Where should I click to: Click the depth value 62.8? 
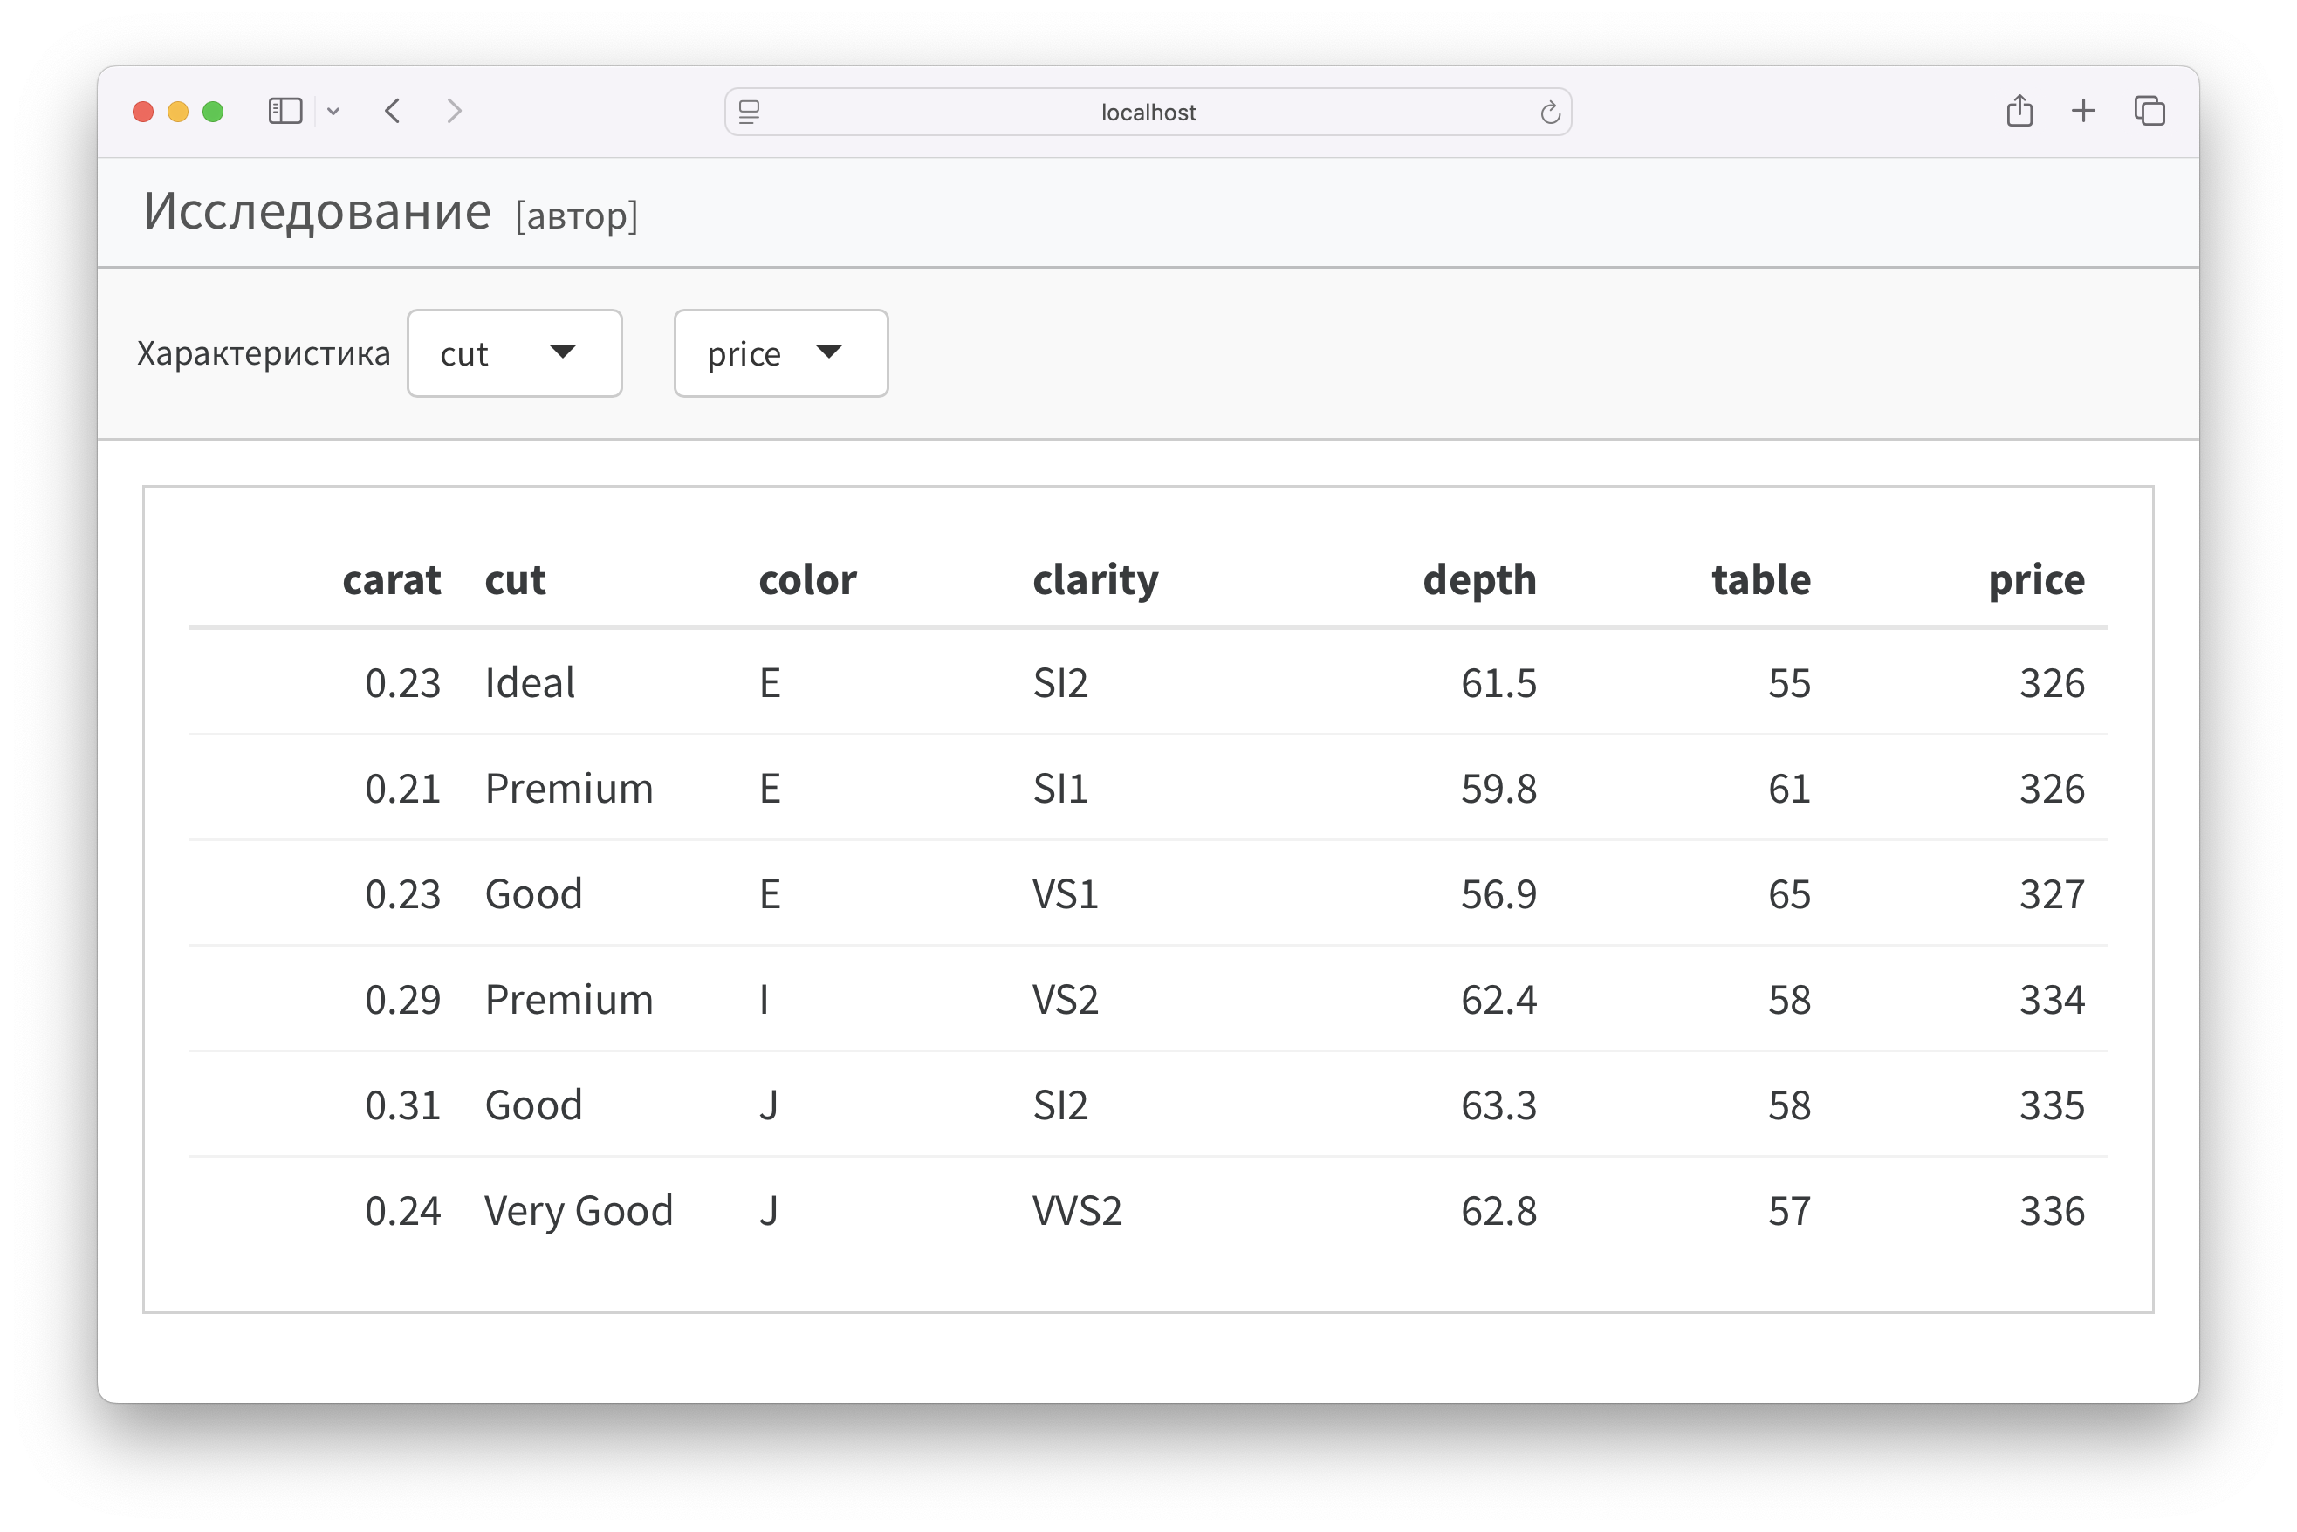pos(1498,1212)
